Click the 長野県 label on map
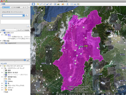The height and width of the screenshot is (95, 126). pos(81,47)
